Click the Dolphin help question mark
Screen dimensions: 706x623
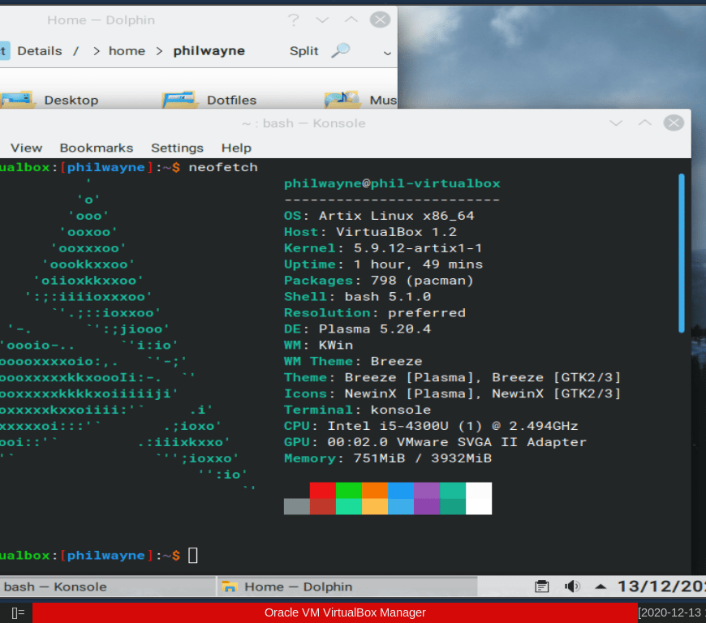click(x=293, y=20)
